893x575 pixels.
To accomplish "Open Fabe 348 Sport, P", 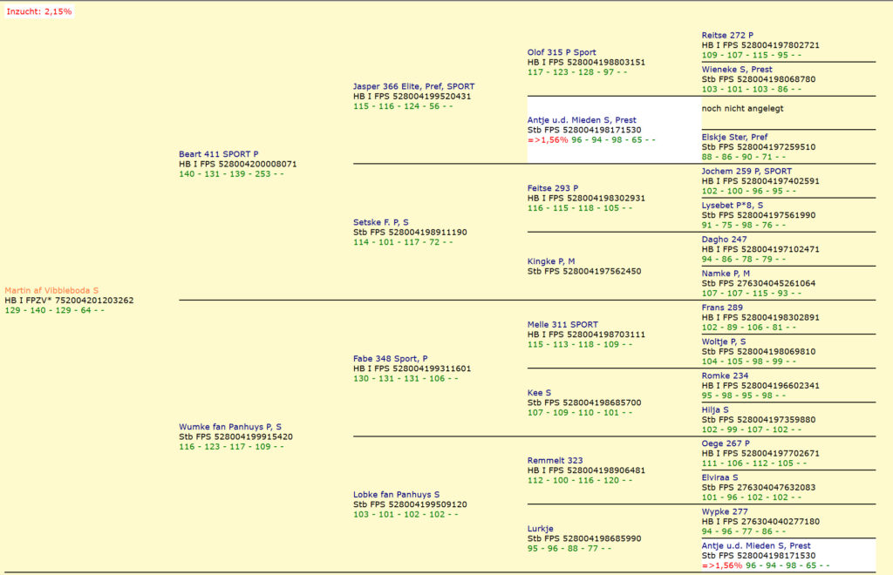I will tap(390, 357).
